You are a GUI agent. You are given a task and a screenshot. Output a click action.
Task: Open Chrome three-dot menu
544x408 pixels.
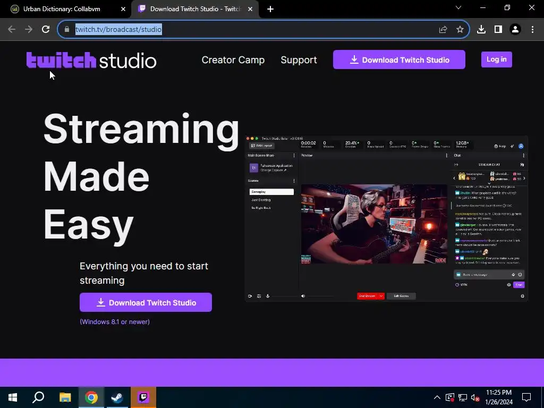tap(532, 30)
